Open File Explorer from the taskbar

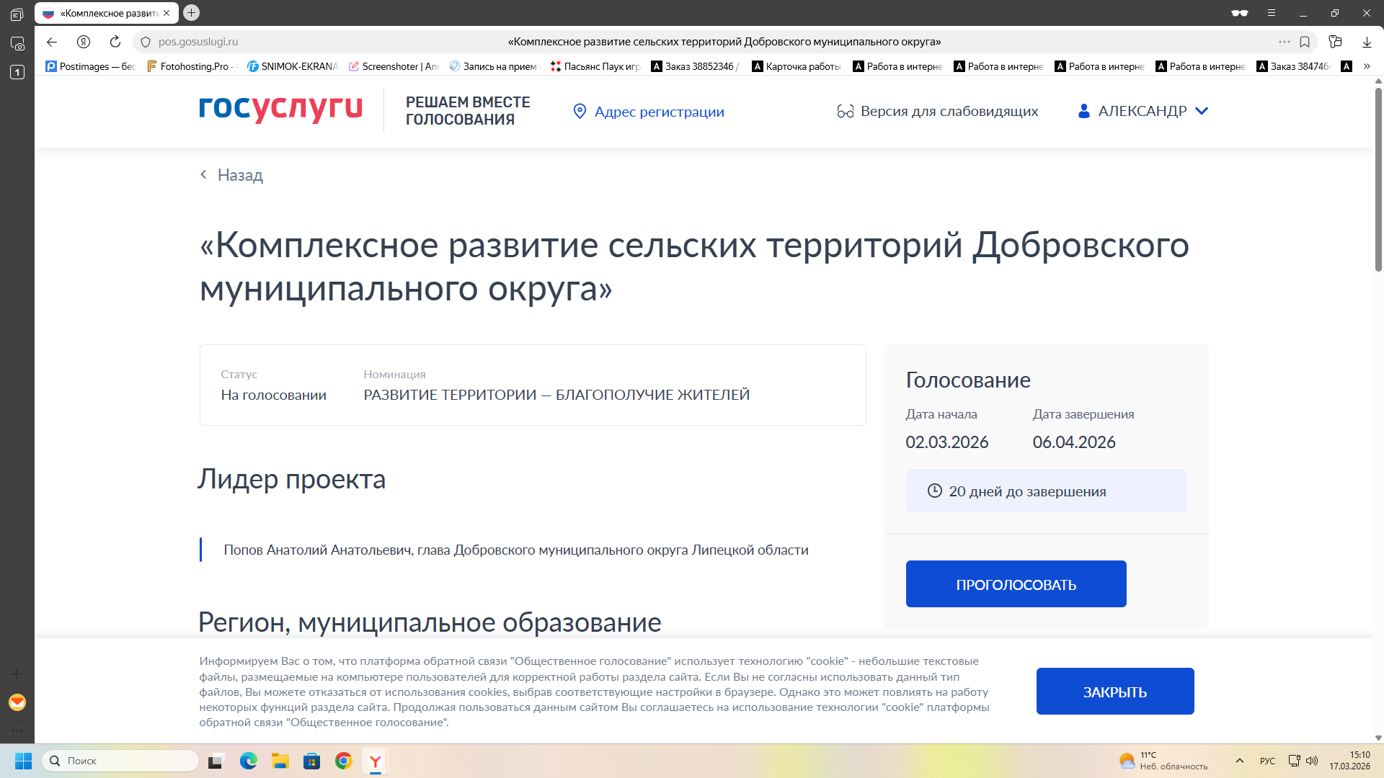tap(280, 761)
